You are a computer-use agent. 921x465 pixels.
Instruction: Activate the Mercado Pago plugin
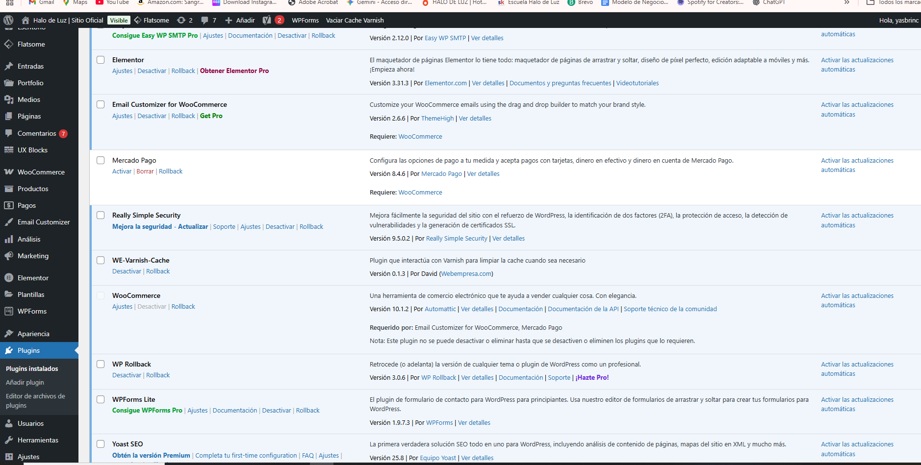(122, 171)
